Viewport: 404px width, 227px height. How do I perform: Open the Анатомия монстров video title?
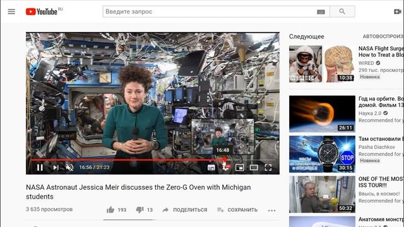click(x=381, y=219)
